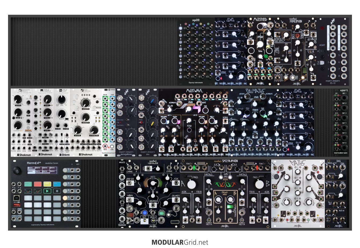
Task: Click the OUT 1 jack on xport
Action: click(344, 97)
